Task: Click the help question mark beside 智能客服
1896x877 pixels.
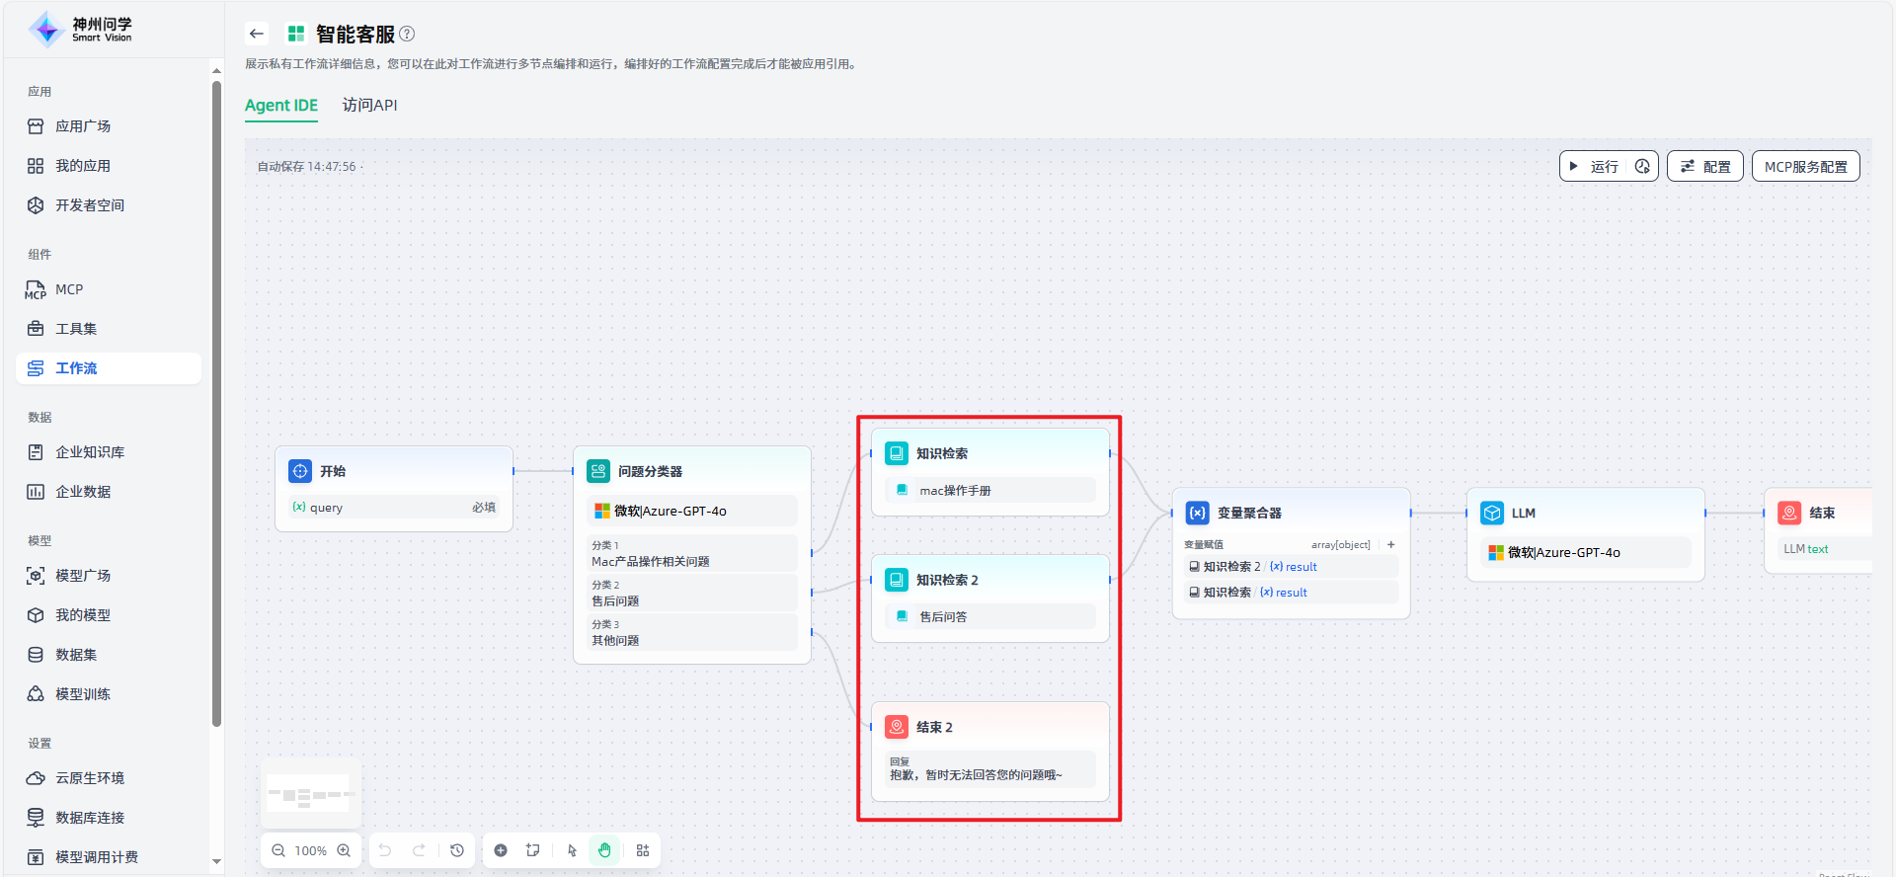Action: 407,34
